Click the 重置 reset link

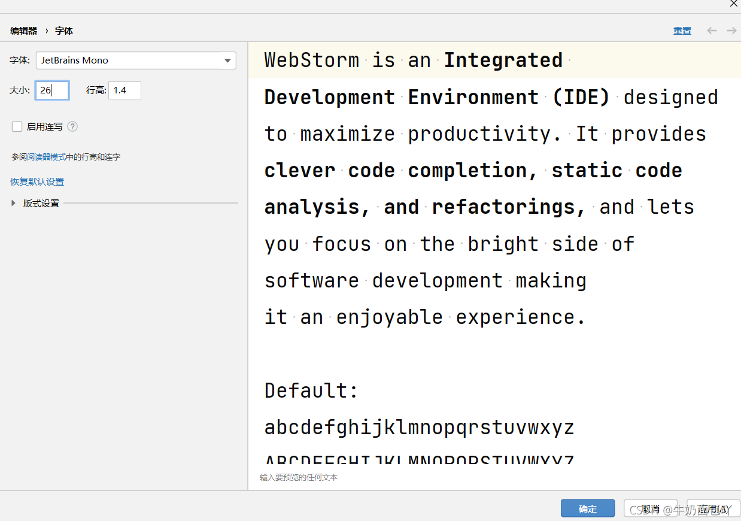pos(682,31)
